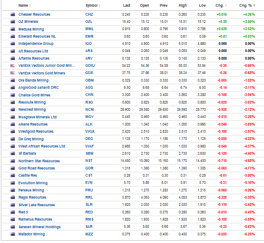Open the Independence Group stock page

click(x=36, y=44)
